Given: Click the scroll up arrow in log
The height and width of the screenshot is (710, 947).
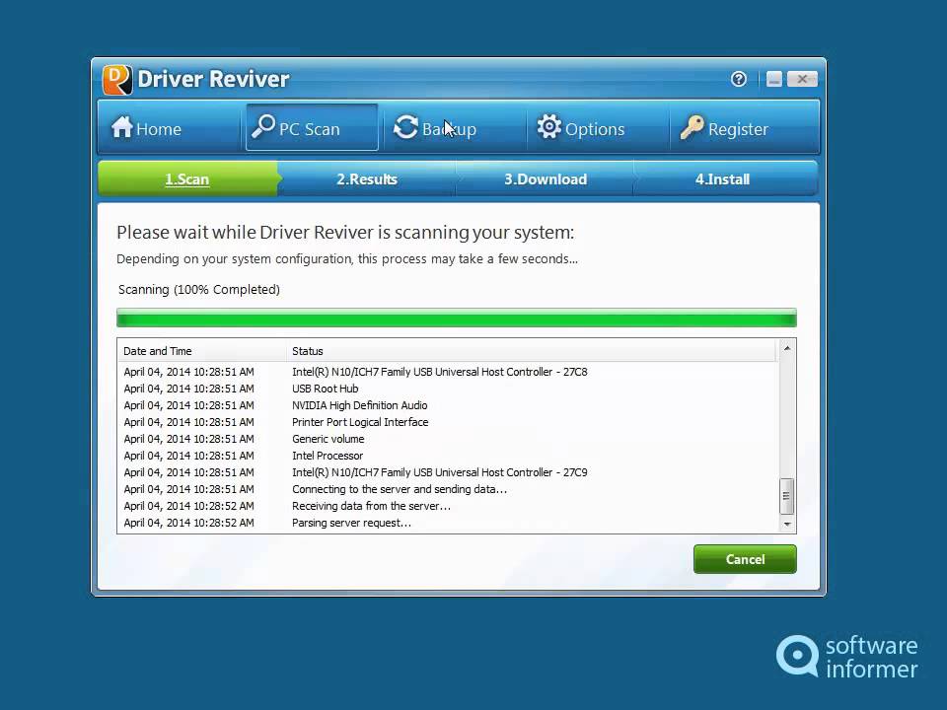Looking at the screenshot, I should point(787,348).
